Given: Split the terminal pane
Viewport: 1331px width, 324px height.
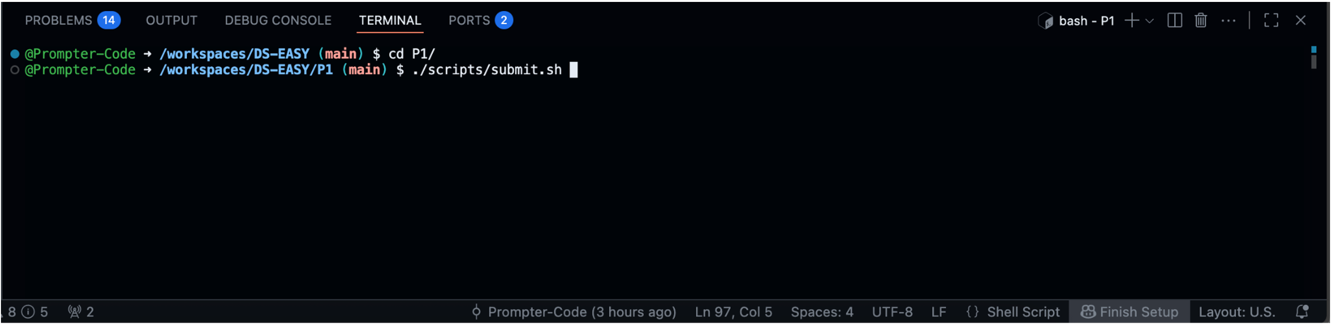Looking at the screenshot, I should pos(1174,21).
